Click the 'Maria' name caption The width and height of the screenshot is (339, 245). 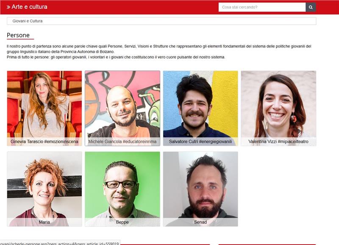click(44, 222)
